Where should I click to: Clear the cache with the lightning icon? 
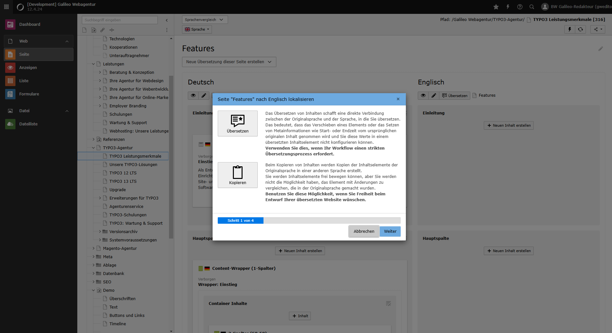569,29
